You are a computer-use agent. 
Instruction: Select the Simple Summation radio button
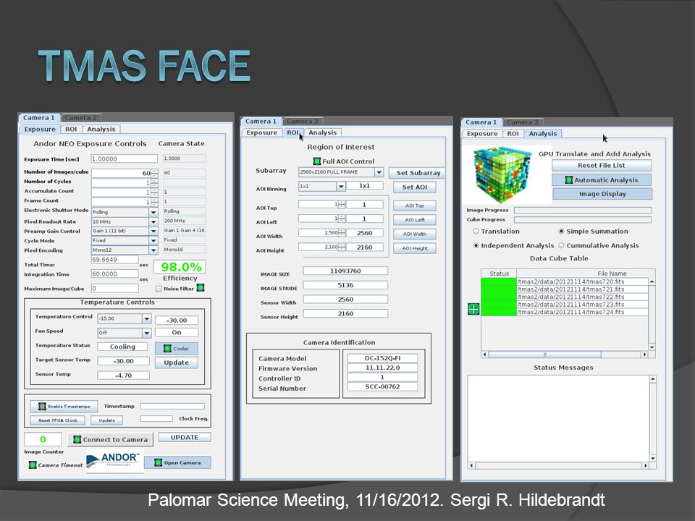pyautogui.click(x=561, y=232)
